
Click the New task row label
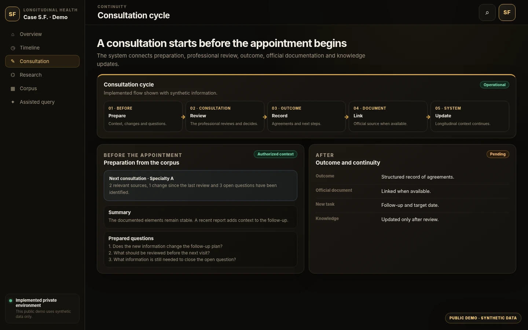tap(325, 204)
